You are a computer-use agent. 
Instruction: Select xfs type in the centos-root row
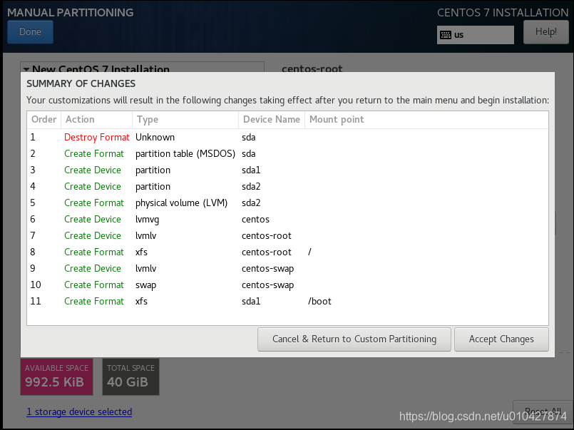click(x=141, y=252)
